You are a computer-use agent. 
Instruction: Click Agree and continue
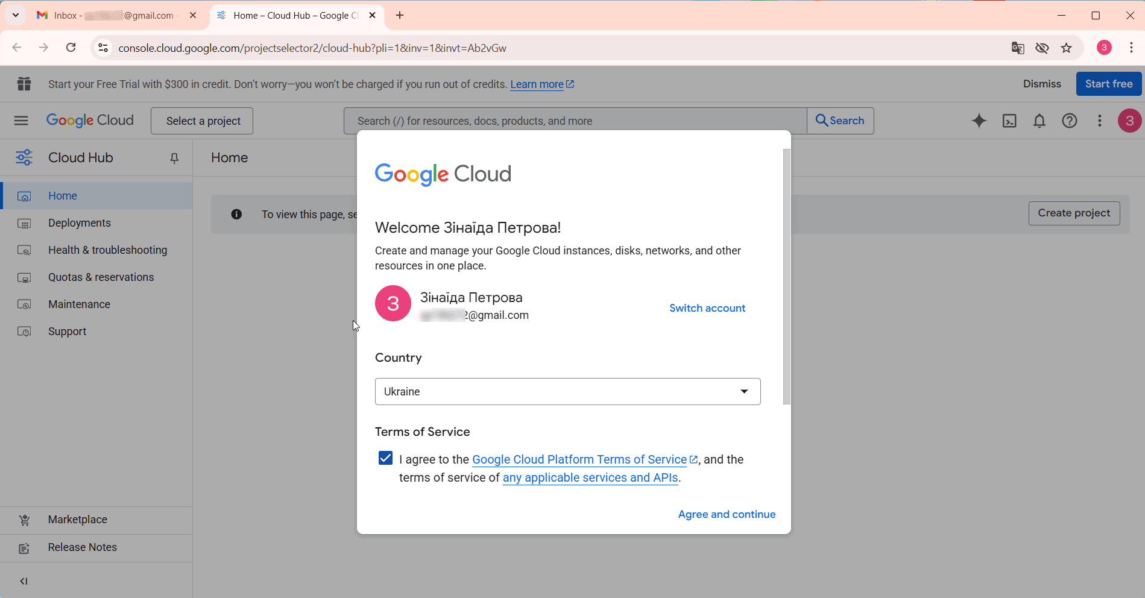point(727,514)
